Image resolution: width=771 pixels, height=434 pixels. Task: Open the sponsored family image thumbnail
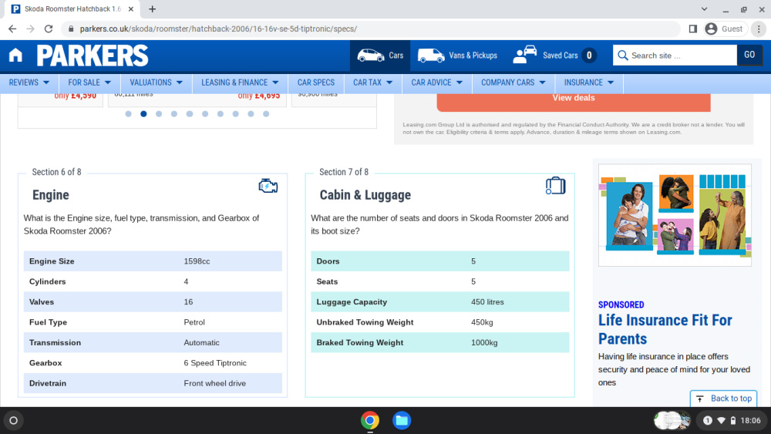[x=675, y=215]
